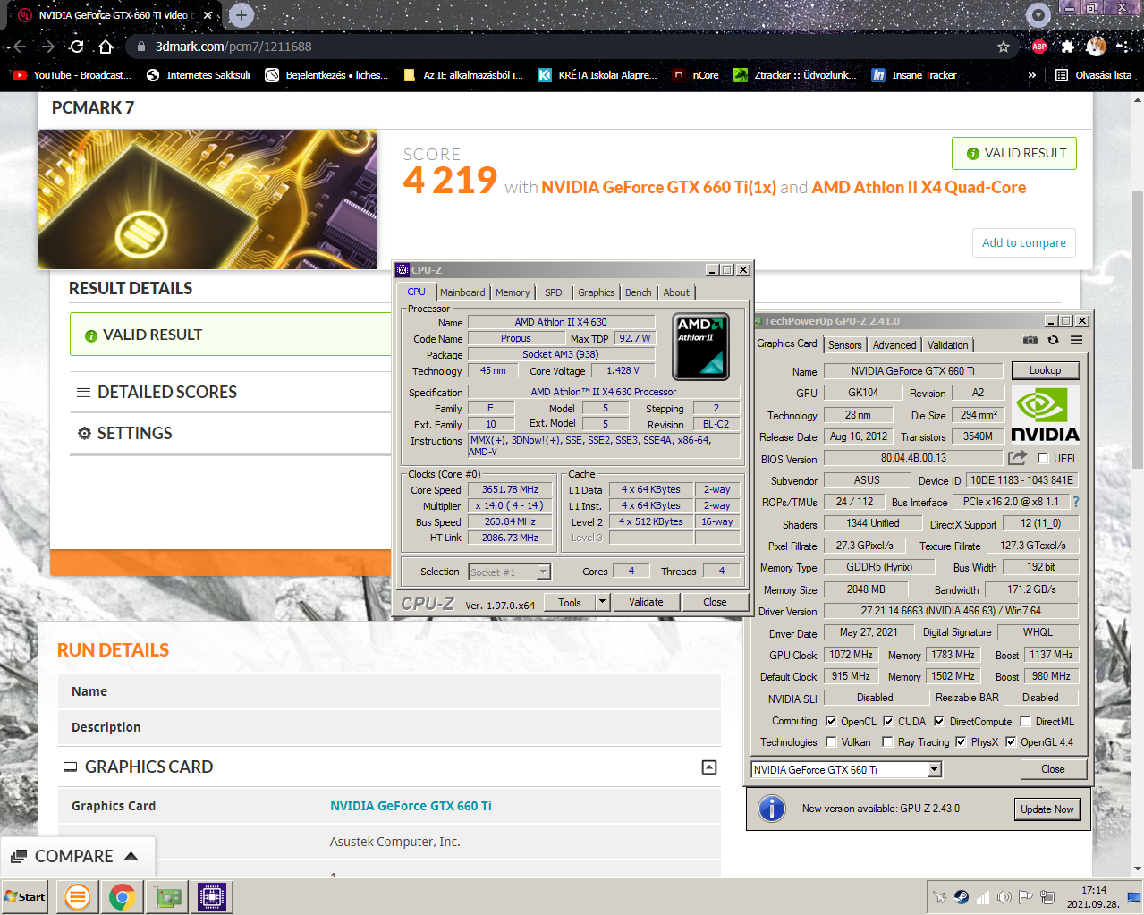1144x915 pixels.
Task: Switch to the GPU-Z Sensors tab
Action: coord(844,344)
